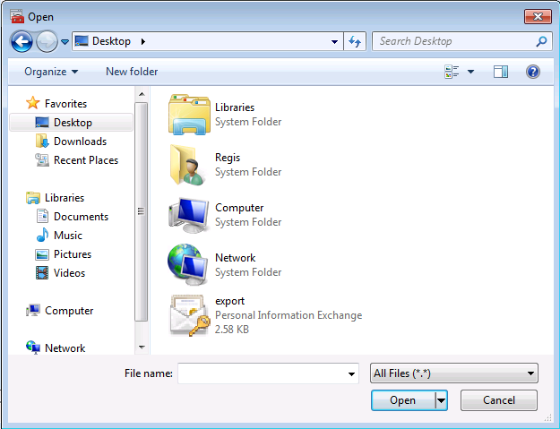560x429 pixels.
Task: Open the change view options dropdown arrow
Action: tap(471, 72)
